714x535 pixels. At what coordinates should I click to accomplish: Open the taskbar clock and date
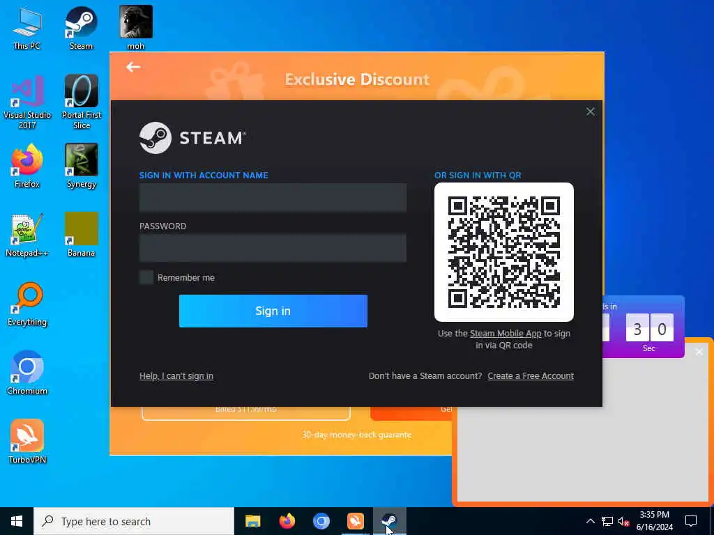(x=654, y=521)
